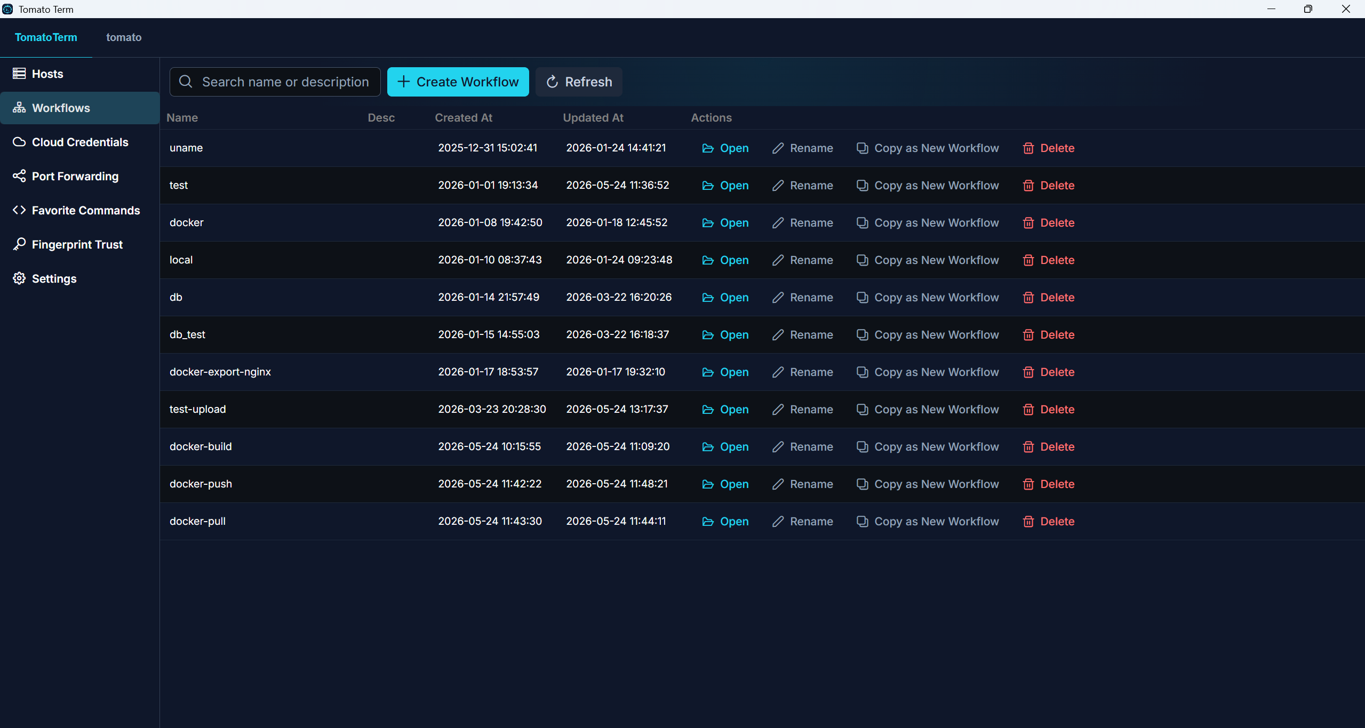The image size is (1365, 728).
Task: Delete the db workflow
Action: point(1048,298)
